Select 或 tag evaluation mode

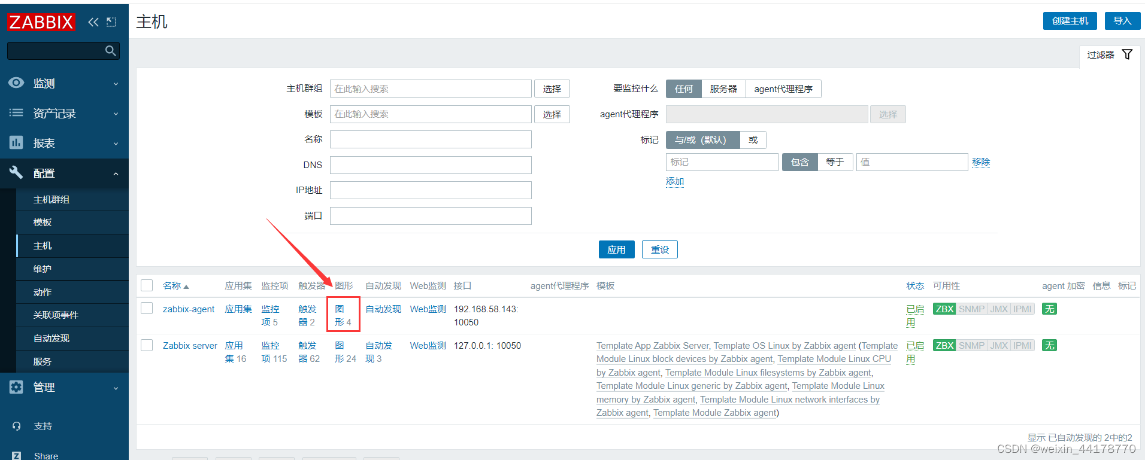tap(753, 140)
